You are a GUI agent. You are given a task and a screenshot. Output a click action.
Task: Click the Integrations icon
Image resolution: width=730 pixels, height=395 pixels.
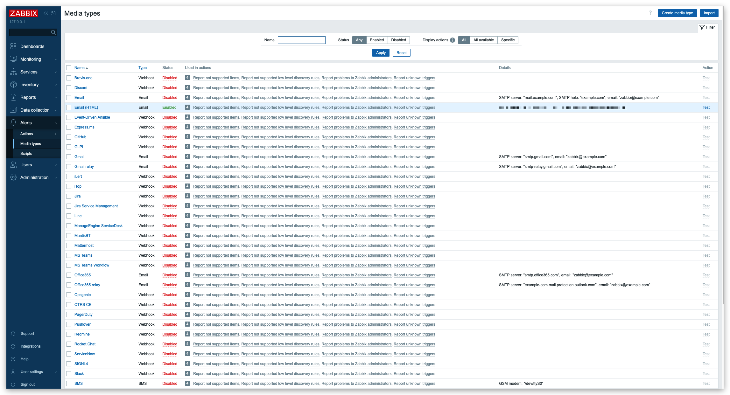[x=13, y=346]
